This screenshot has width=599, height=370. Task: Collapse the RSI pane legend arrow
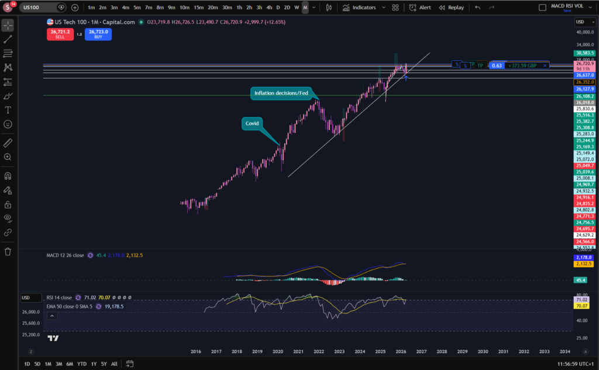tap(52, 316)
